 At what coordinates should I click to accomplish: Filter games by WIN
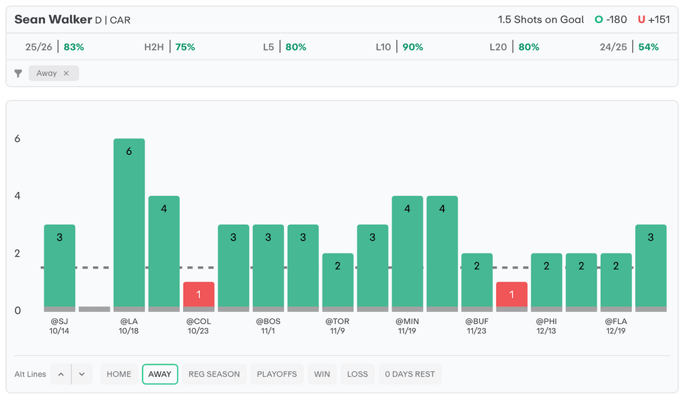coord(322,374)
